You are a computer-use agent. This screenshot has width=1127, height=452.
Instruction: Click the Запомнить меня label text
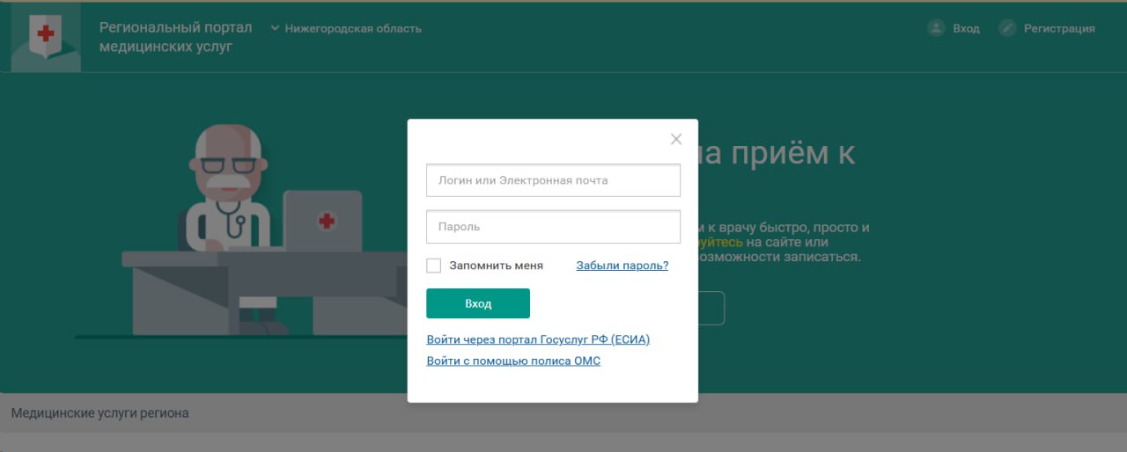click(496, 266)
